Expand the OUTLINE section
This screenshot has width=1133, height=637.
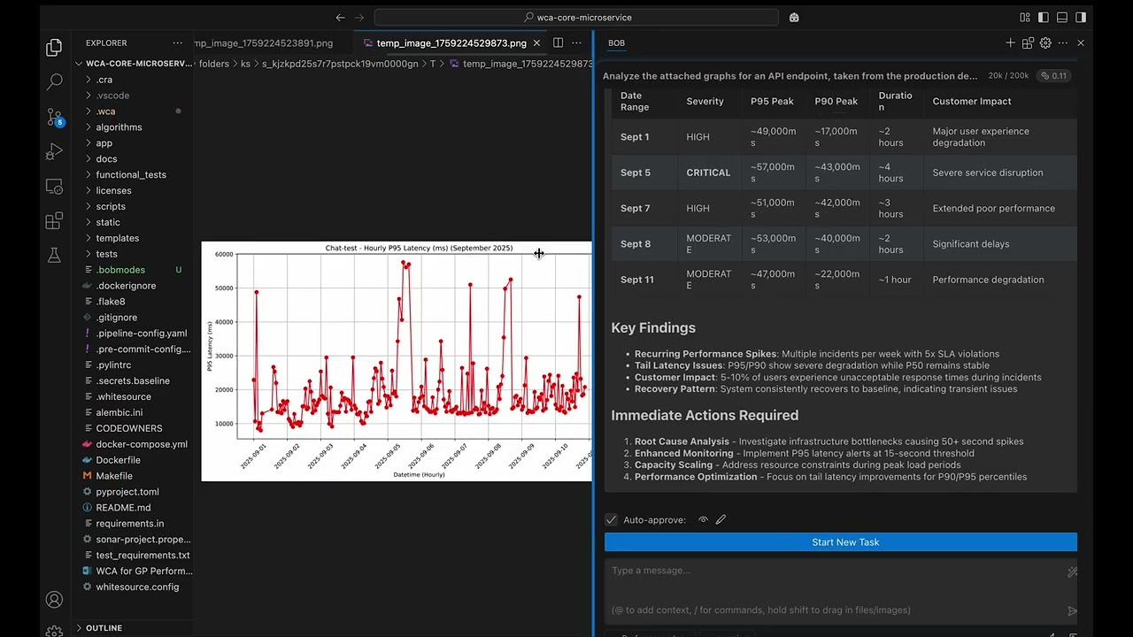(135, 628)
